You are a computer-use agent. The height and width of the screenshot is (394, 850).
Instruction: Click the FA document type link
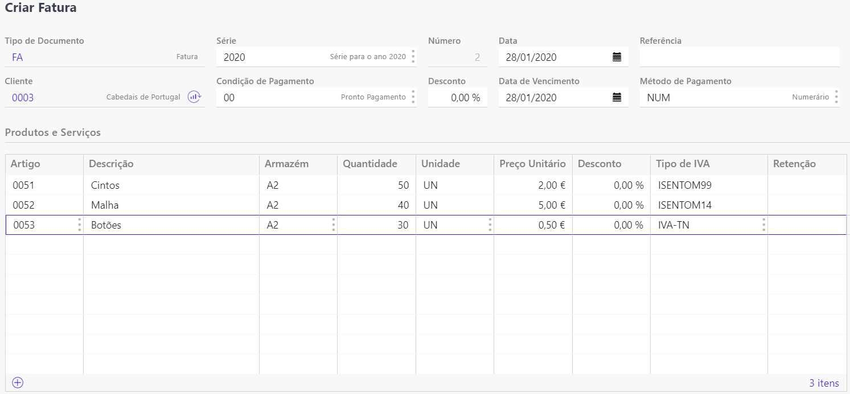click(x=18, y=57)
